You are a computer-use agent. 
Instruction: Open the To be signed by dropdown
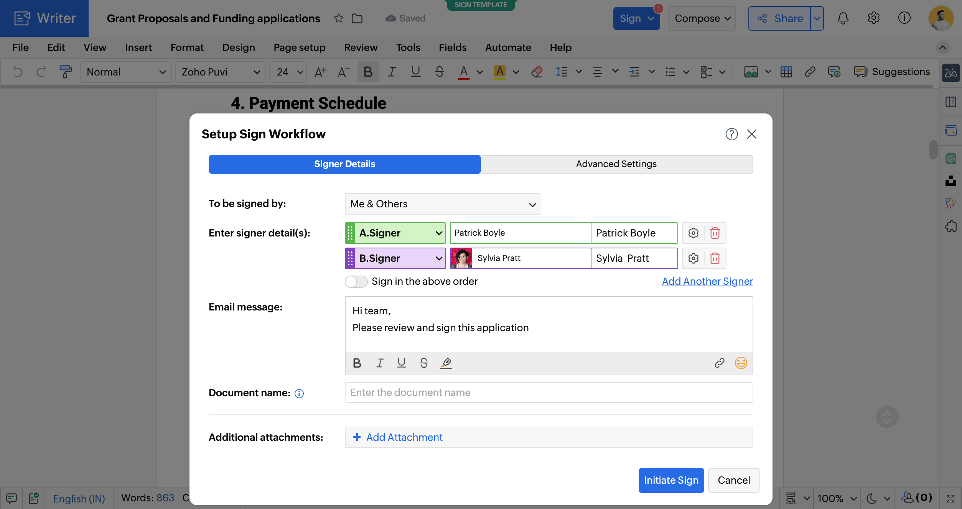point(442,204)
